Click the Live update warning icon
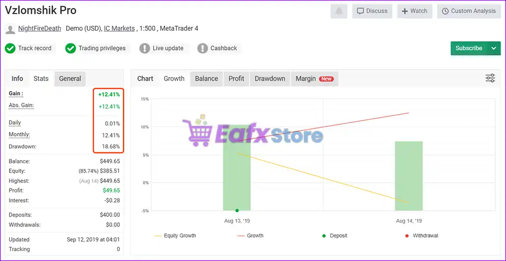Screen dimensions: 506x261 click(x=145, y=48)
